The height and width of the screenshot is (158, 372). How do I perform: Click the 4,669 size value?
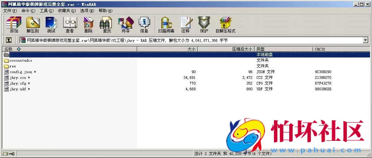click(190, 89)
